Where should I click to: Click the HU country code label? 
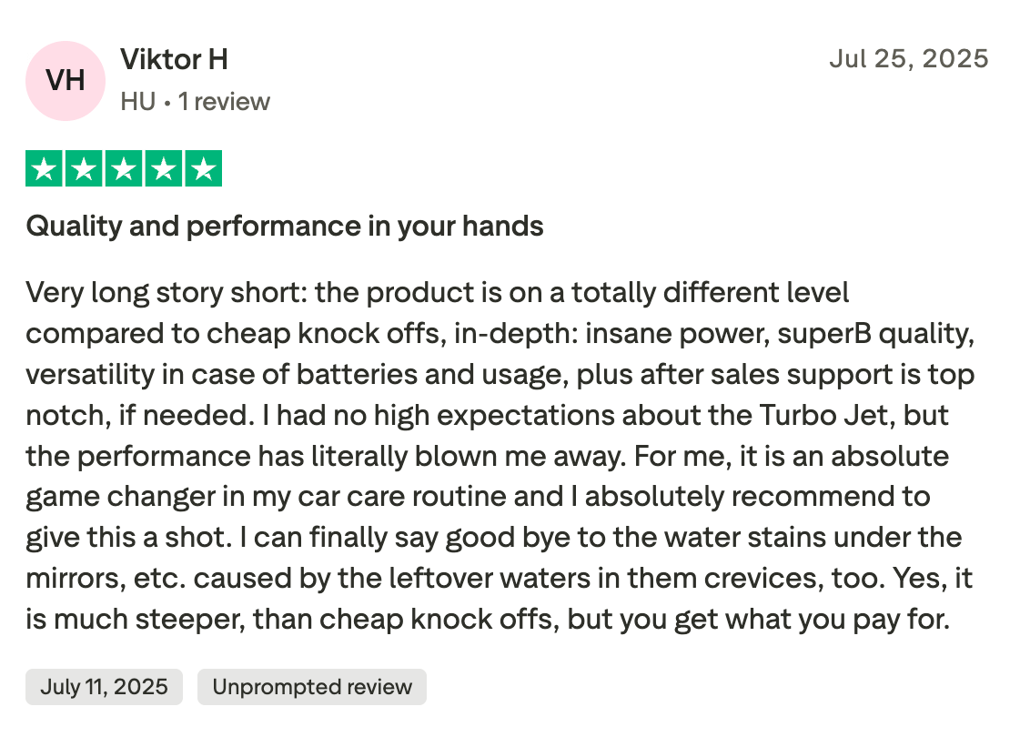pos(138,101)
